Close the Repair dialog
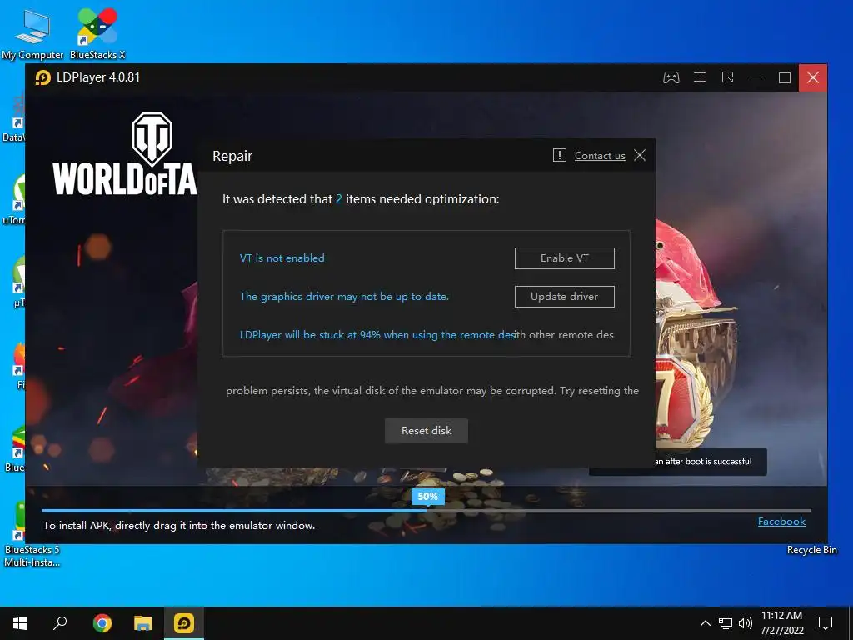Viewport: 853px width, 640px height. click(x=640, y=156)
